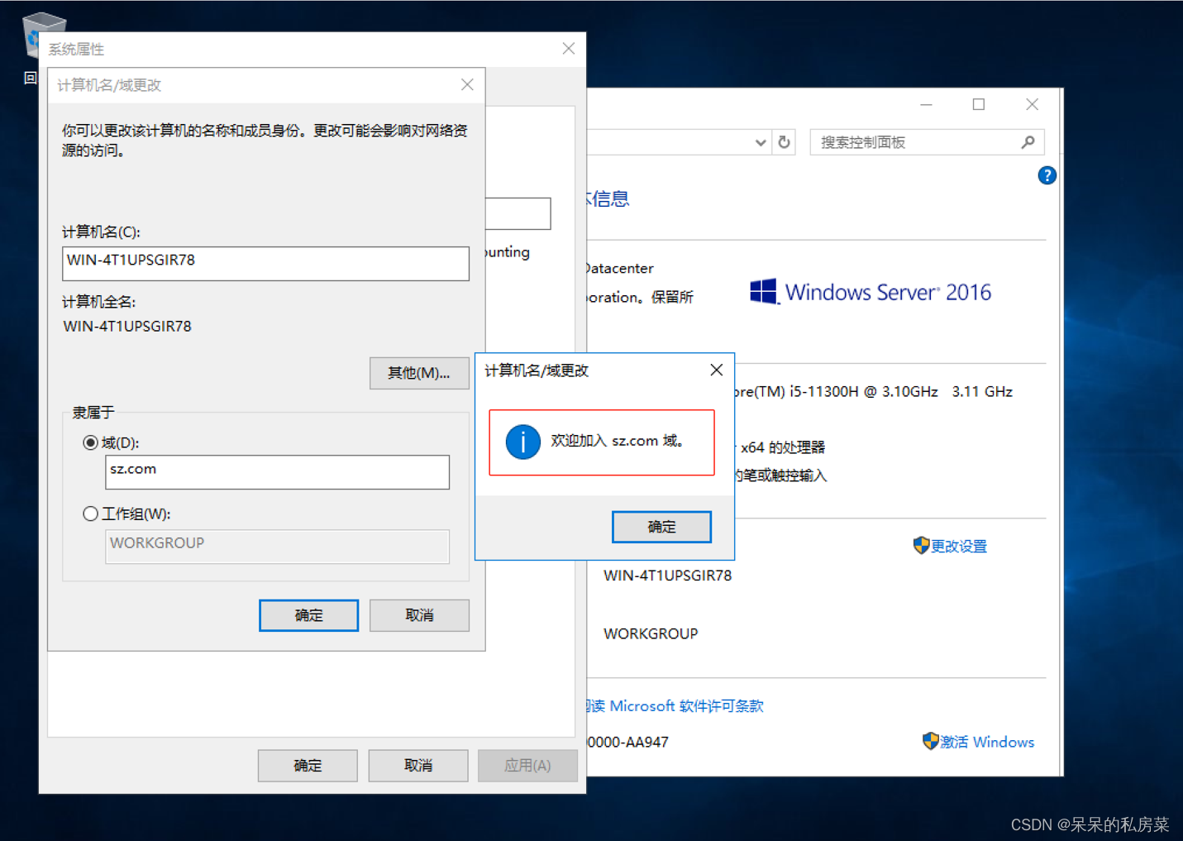Expand the address bar dropdown arrow
This screenshot has height=841, width=1183.
[761, 142]
